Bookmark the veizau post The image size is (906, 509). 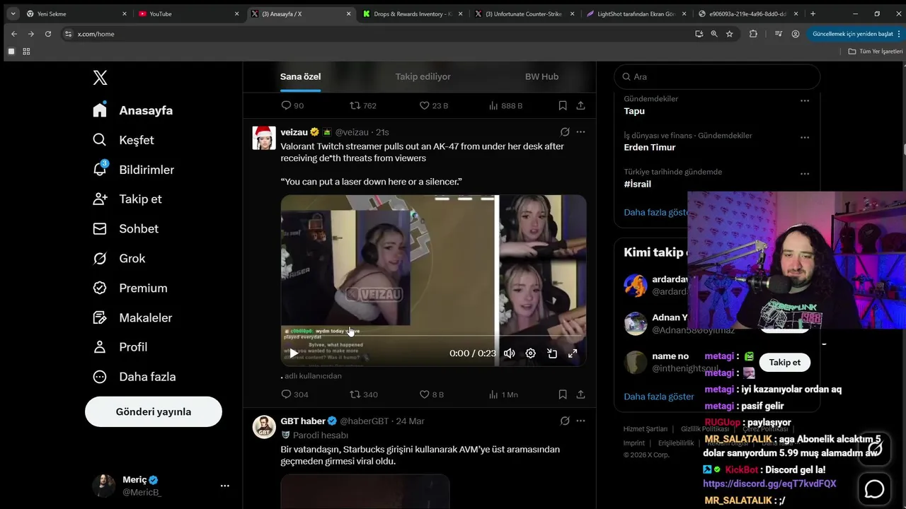click(563, 394)
